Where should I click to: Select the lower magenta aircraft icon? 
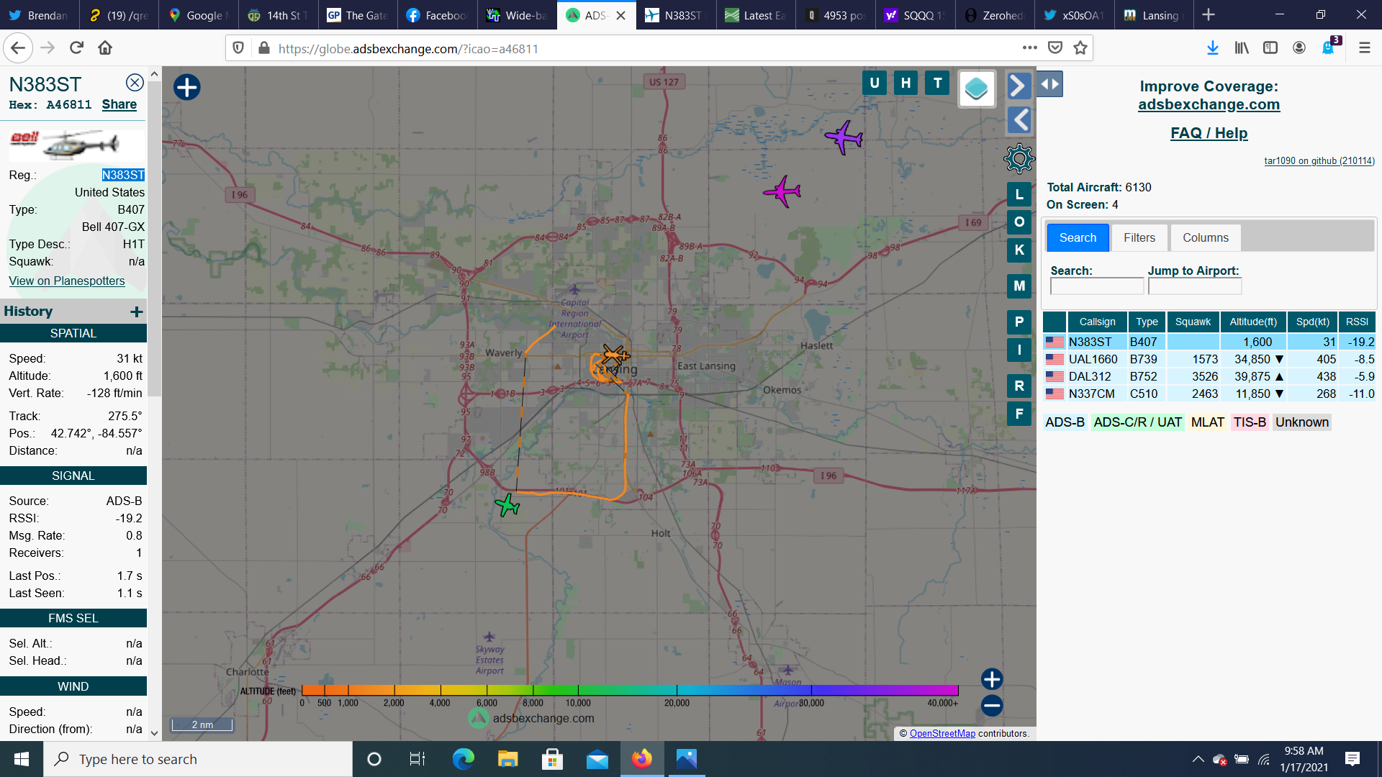(782, 191)
